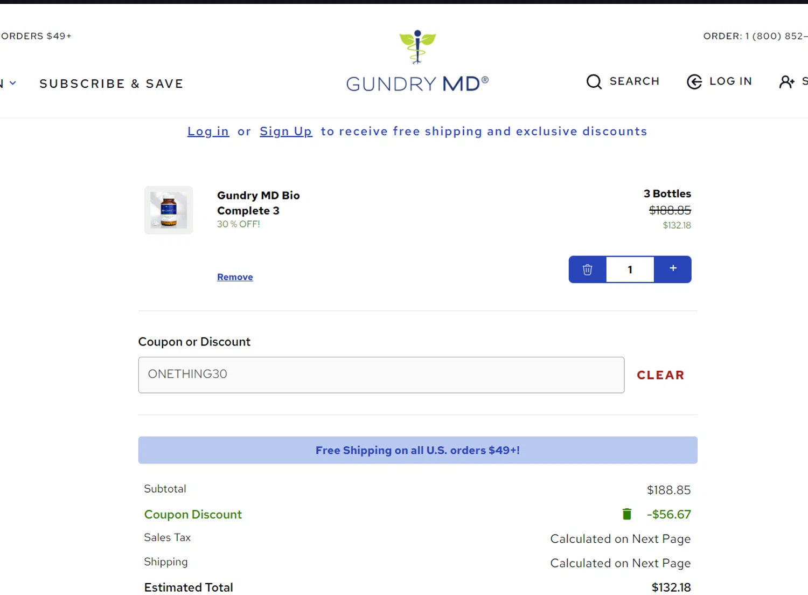Open Bio Complete 3 product thumbnail
The image size is (808, 595).
click(169, 210)
